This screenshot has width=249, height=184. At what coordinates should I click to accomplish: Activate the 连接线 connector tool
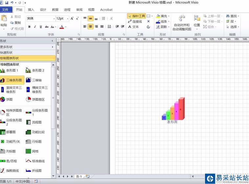[x=135, y=21]
